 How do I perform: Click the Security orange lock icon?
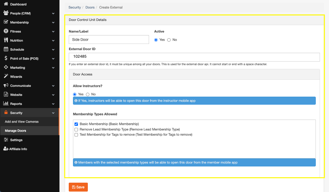pos(6,112)
